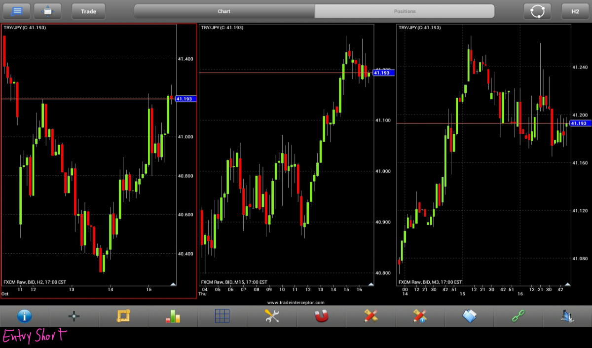The height and width of the screenshot is (348, 592).
Task: Click the Oct date label under H2 chart
Action: (5, 294)
